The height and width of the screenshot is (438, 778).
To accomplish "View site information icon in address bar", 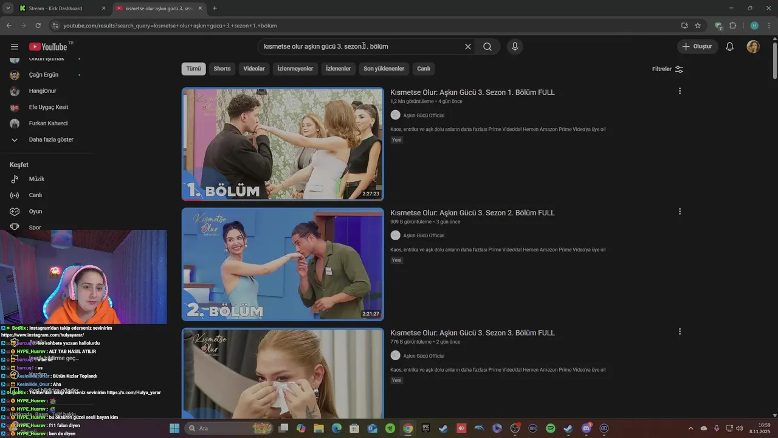I will 55,26.
